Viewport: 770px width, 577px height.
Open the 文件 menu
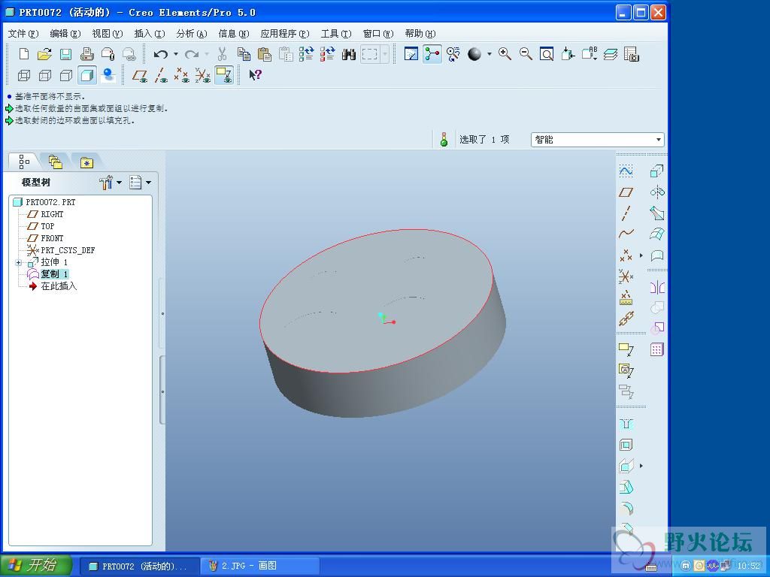23,33
